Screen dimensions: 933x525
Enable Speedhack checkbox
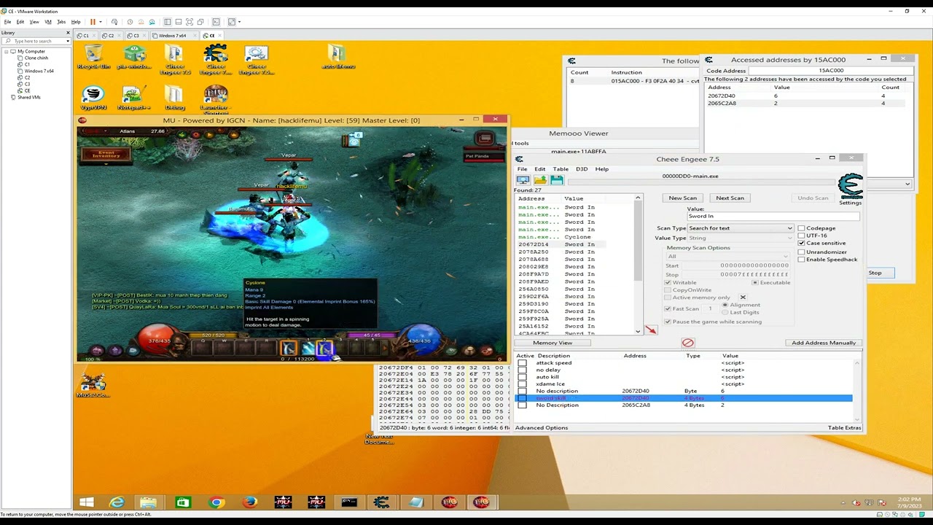[x=801, y=260]
